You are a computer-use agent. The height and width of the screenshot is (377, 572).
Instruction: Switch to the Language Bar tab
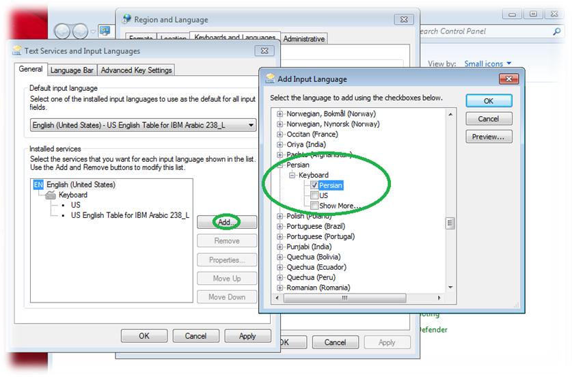coord(72,70)
